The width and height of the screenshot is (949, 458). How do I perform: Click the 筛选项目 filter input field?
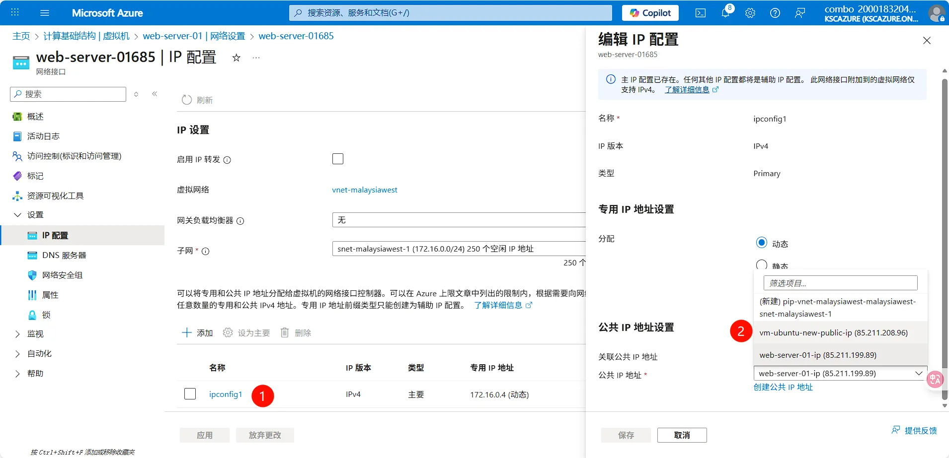840,282
